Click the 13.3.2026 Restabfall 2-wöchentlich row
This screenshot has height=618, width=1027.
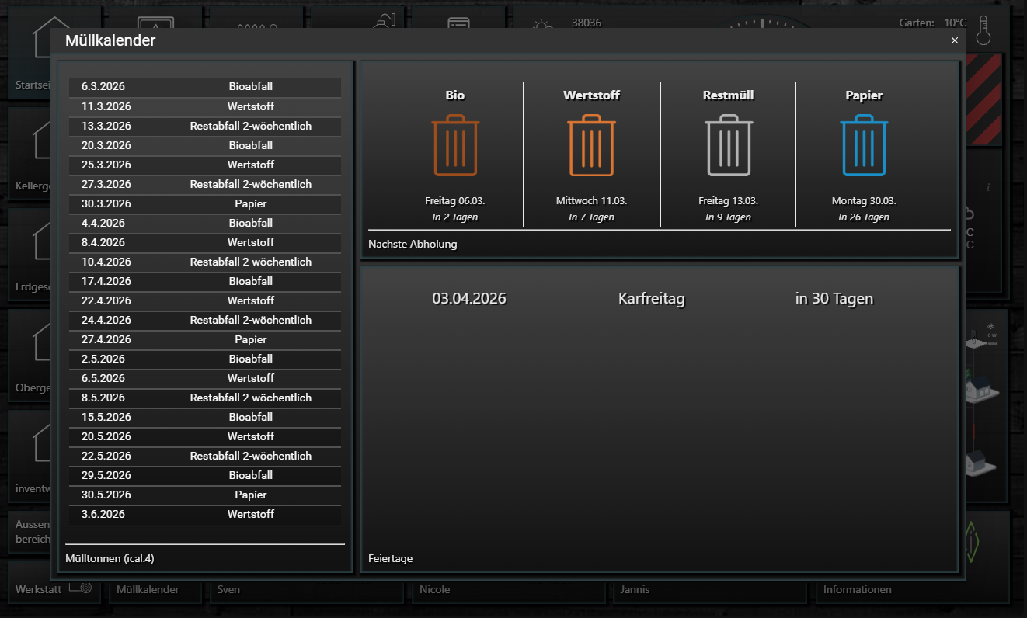[x=205, y=126]
